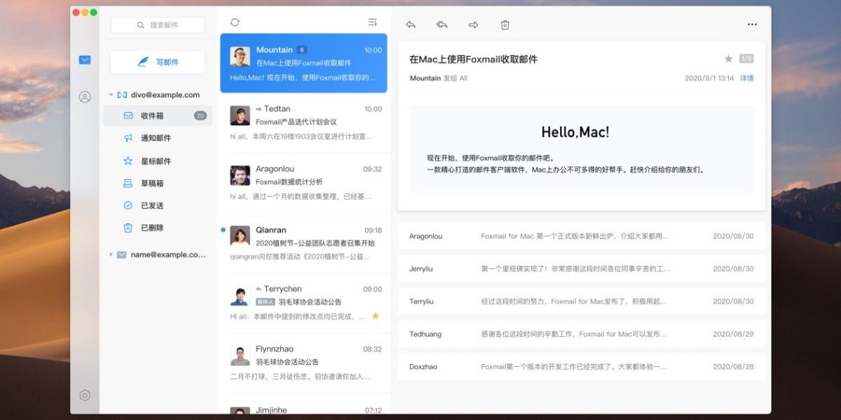Open the more options ellipsis menu
This screenshot has height=420, width=841.
coord(752,24)
